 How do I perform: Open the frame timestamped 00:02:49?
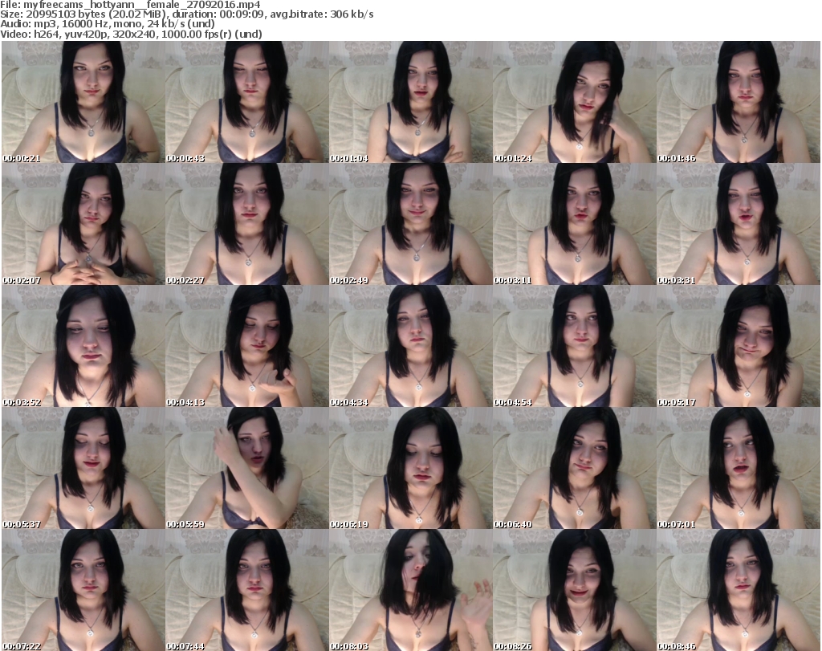tap(410, 224)
